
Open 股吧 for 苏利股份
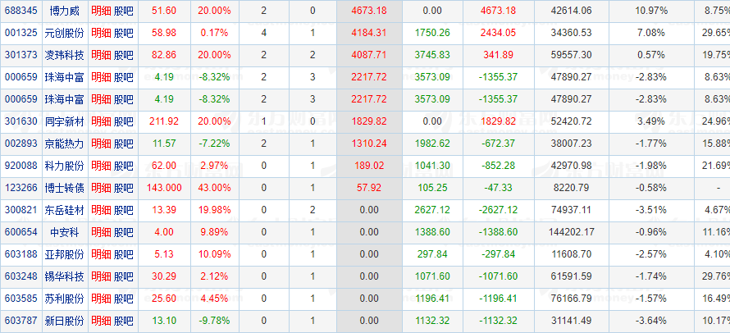pyautogui.click(x=123, y=299)
